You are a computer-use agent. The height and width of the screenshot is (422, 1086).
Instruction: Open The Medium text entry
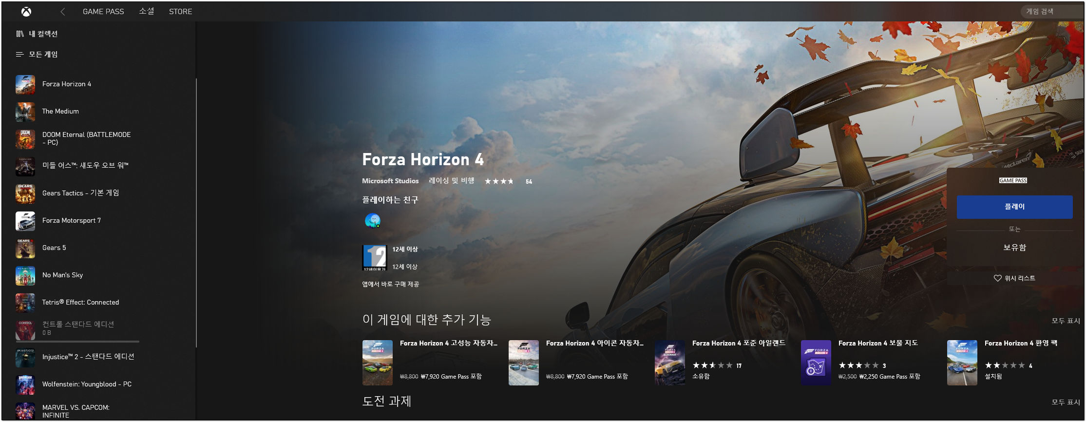coord(60,111)
